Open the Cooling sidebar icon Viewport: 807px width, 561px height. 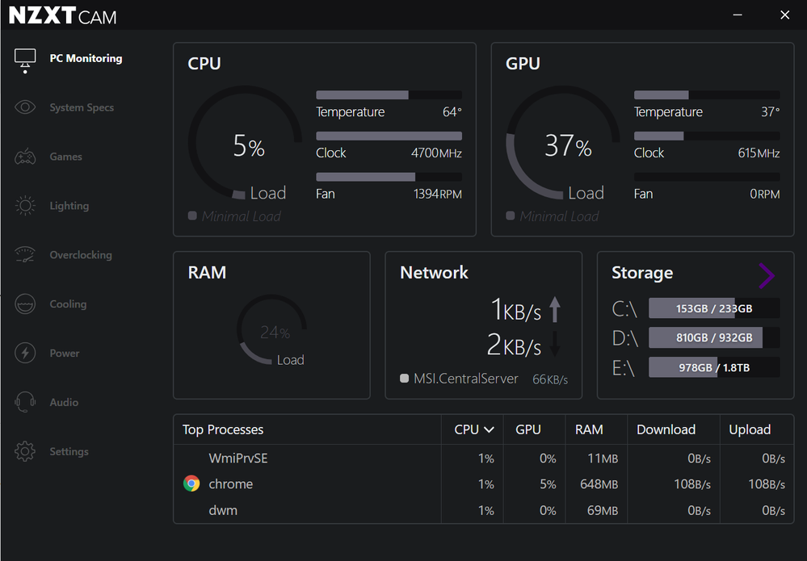coord(25,304)
